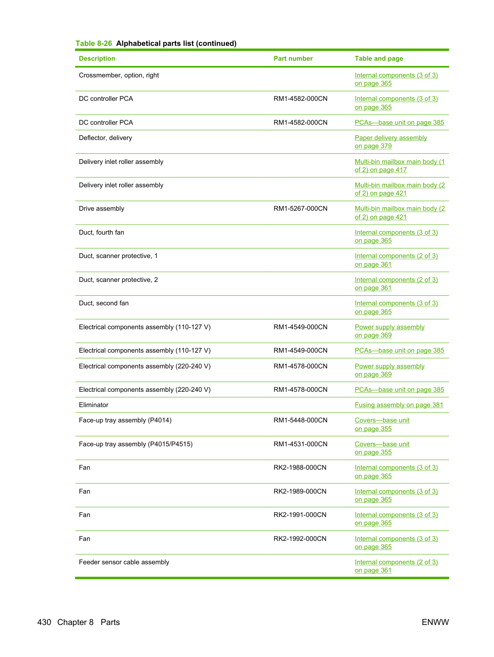
Task: Open PCAs—base unit link for DC controller PCA
Action: (399, 122)
